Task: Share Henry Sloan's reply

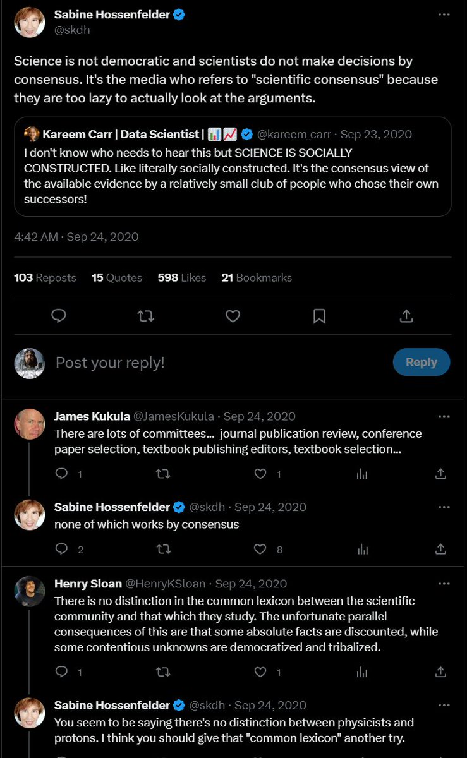Action: [441, 672]
